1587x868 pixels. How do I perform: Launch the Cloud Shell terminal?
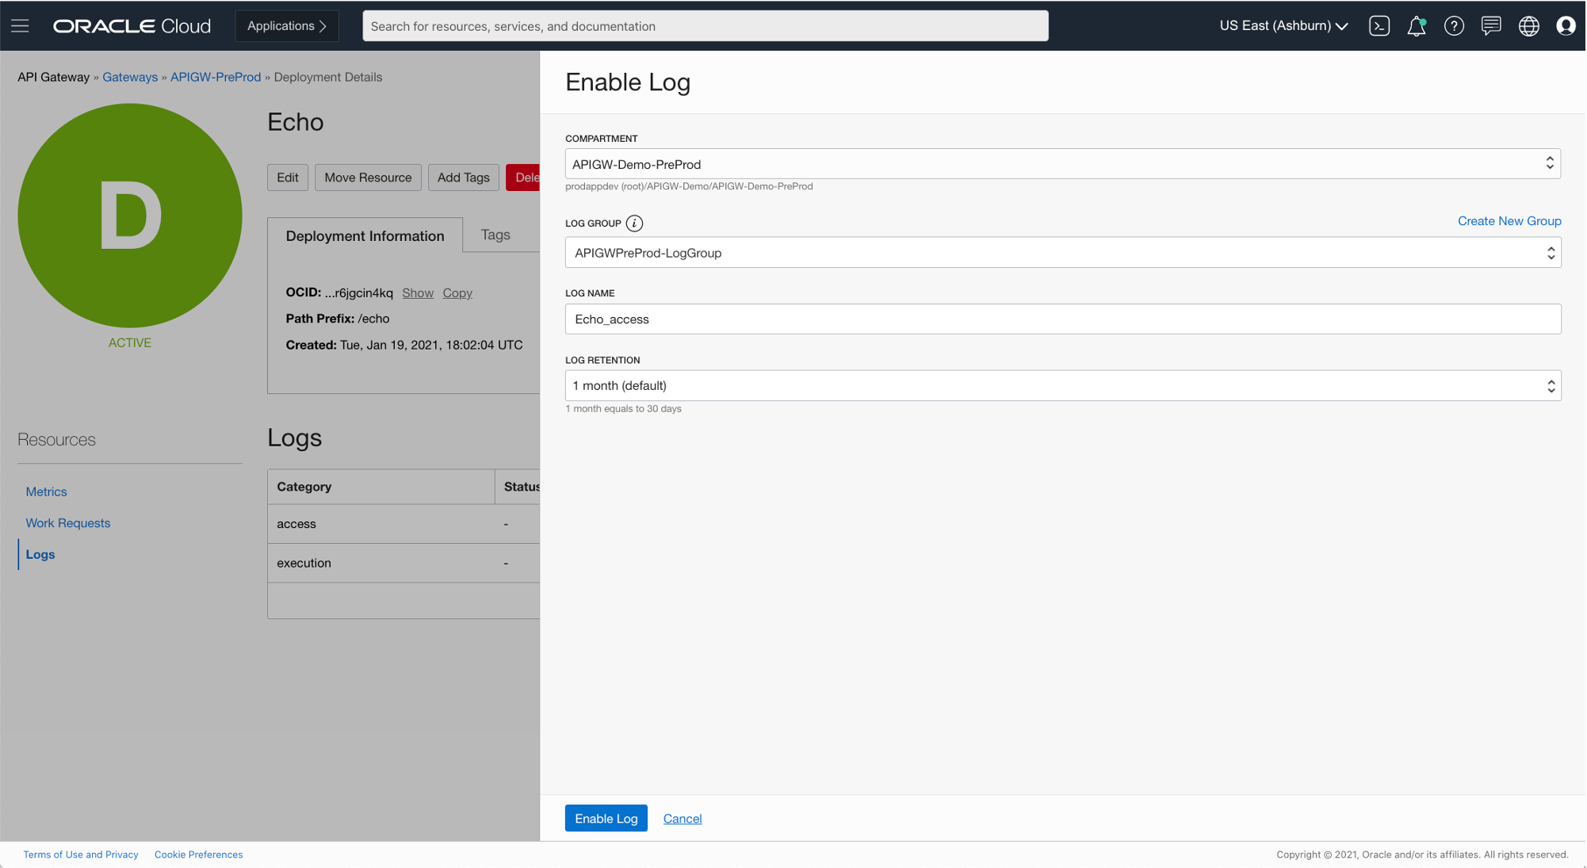pos(1379,25)
